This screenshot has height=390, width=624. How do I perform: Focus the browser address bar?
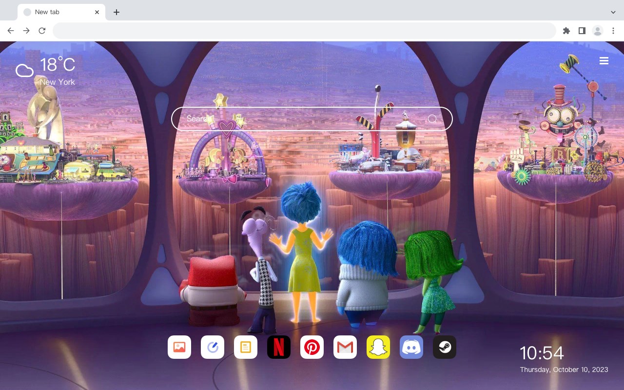coord(304,31)
